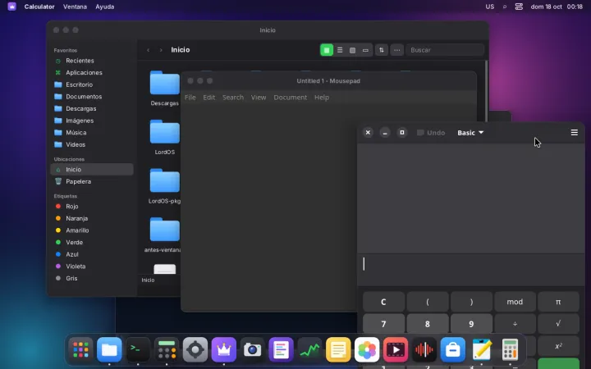591x369 pixels.
Task: Open sort options in file manager toolbar
Action: (382, 50)
